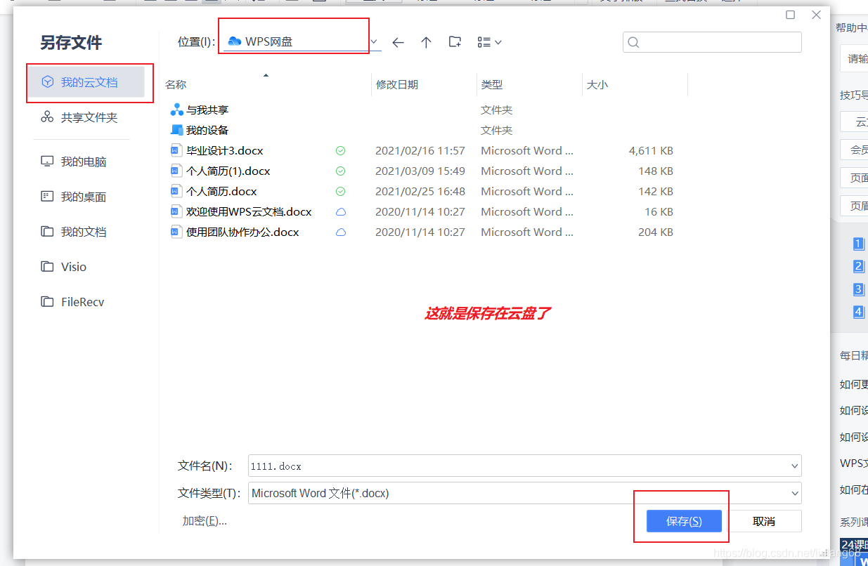
Task: Click the 我的电脑 monitor icon
Action: [x=47, y=162]
